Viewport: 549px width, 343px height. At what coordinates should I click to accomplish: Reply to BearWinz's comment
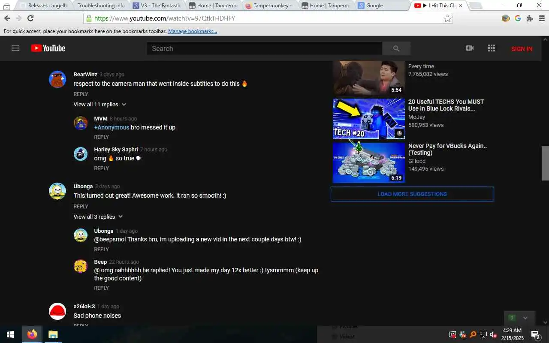pyautogui.click(x=81, y=94)
